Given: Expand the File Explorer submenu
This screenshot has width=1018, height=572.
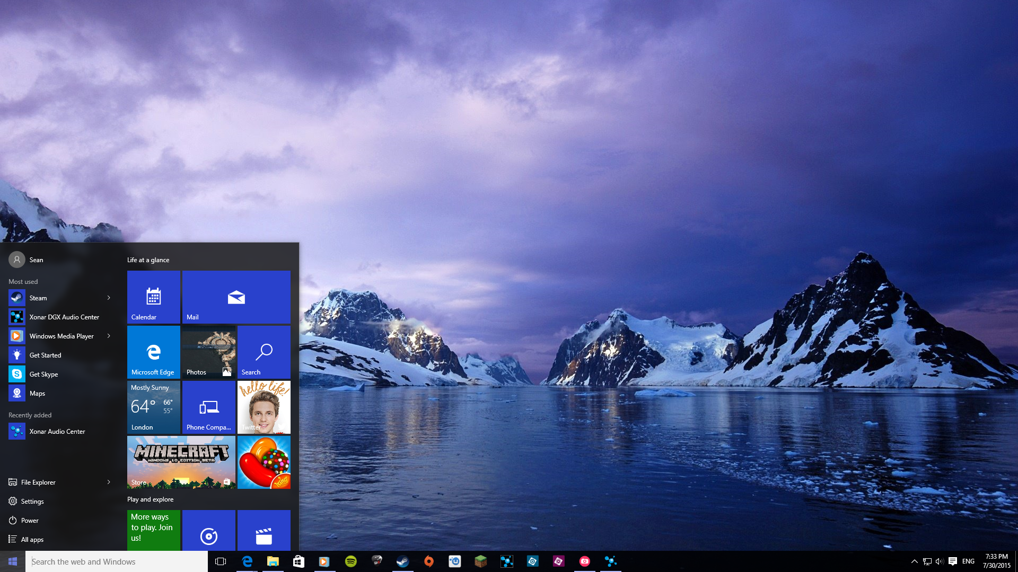Looking at the screenshot, I should click(x=109, y=482).
